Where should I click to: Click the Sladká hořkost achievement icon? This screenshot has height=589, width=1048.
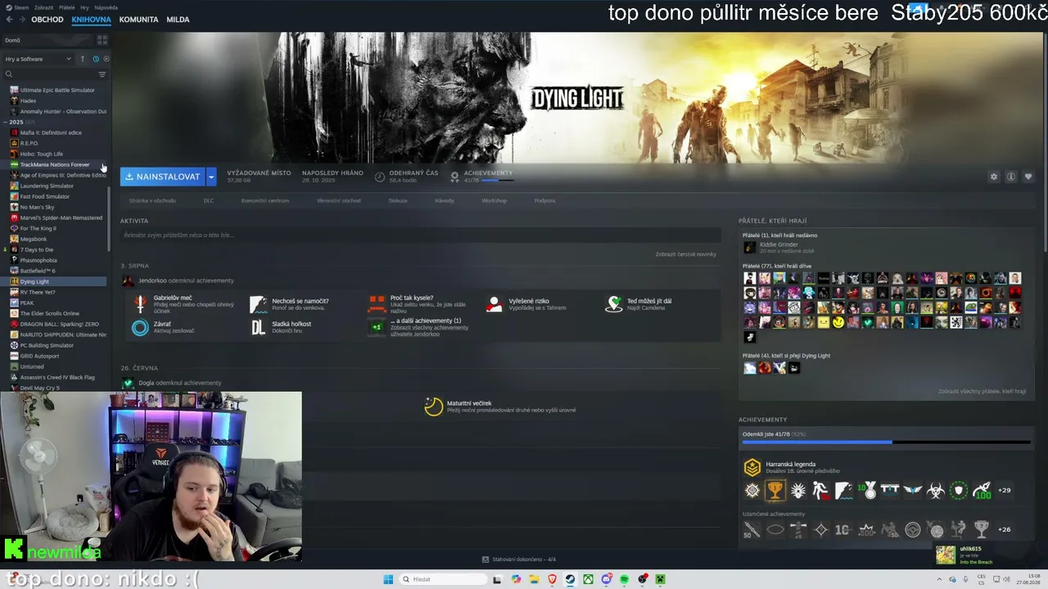[x=259, y=327]
